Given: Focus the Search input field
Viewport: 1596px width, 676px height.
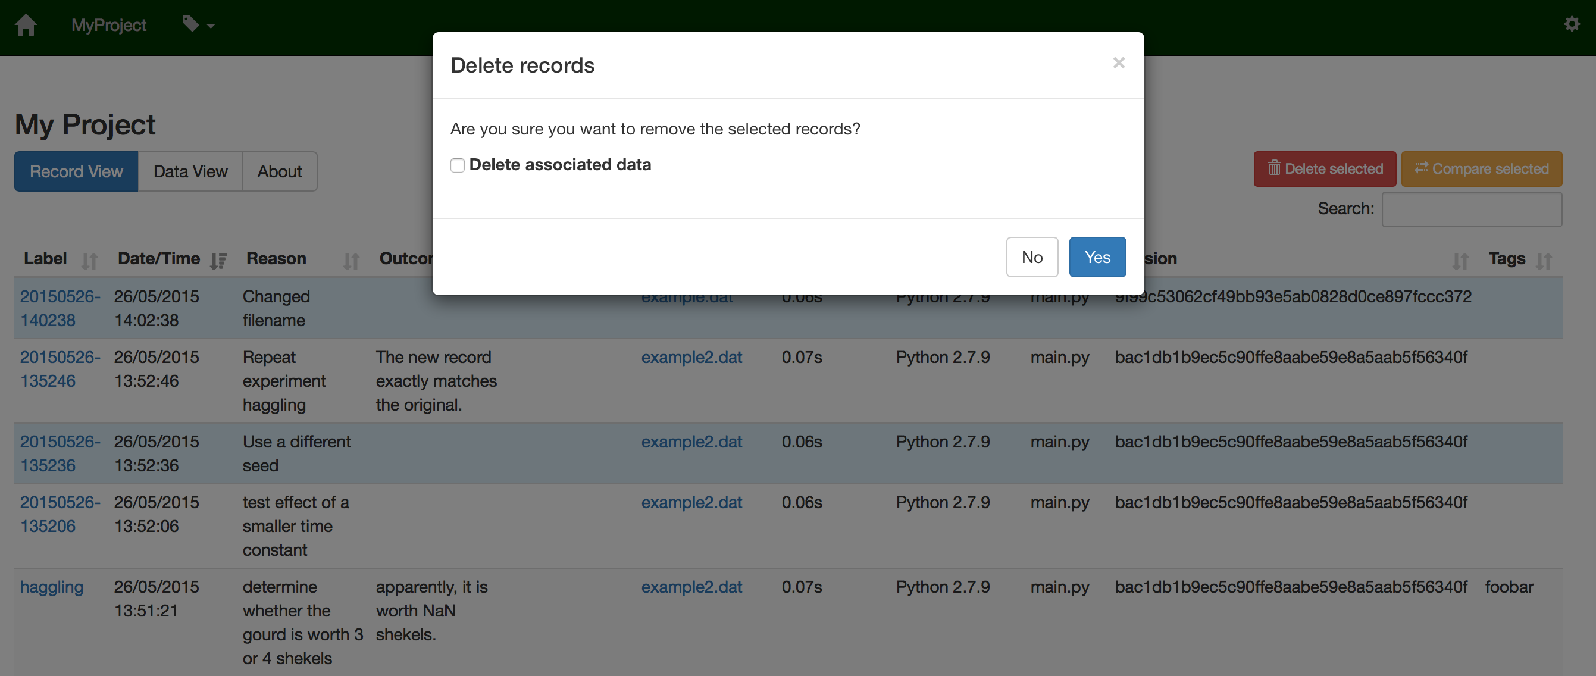Looking at the screenshot, I should [1472, 209].
